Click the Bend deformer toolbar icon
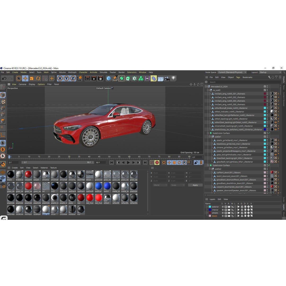The height and width of the screenshot is (286, 286). (154, 78)
